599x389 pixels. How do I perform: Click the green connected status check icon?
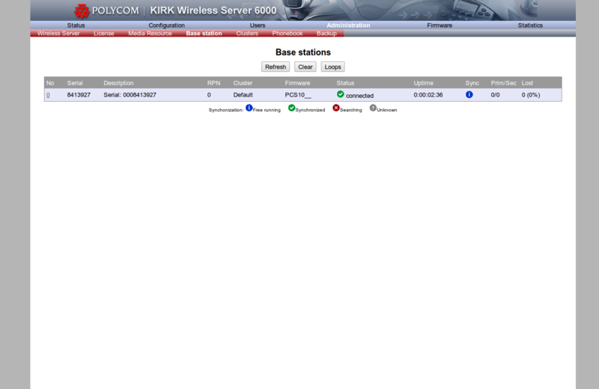[341, 94]
